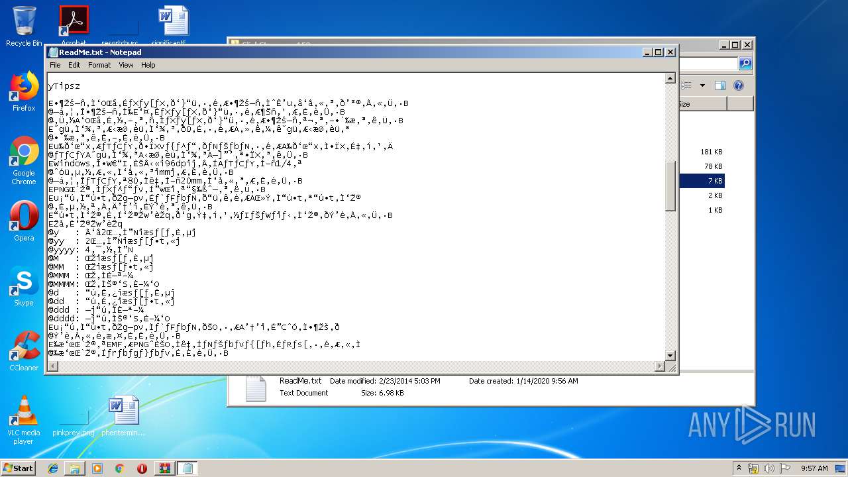
Task: Click the 9:57 AM taskbar clock
Action: coord(814,468)
